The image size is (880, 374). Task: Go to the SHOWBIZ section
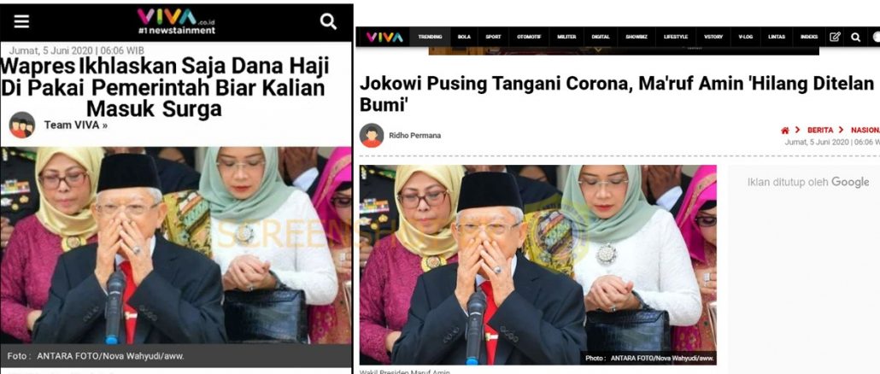pos(636,37)
